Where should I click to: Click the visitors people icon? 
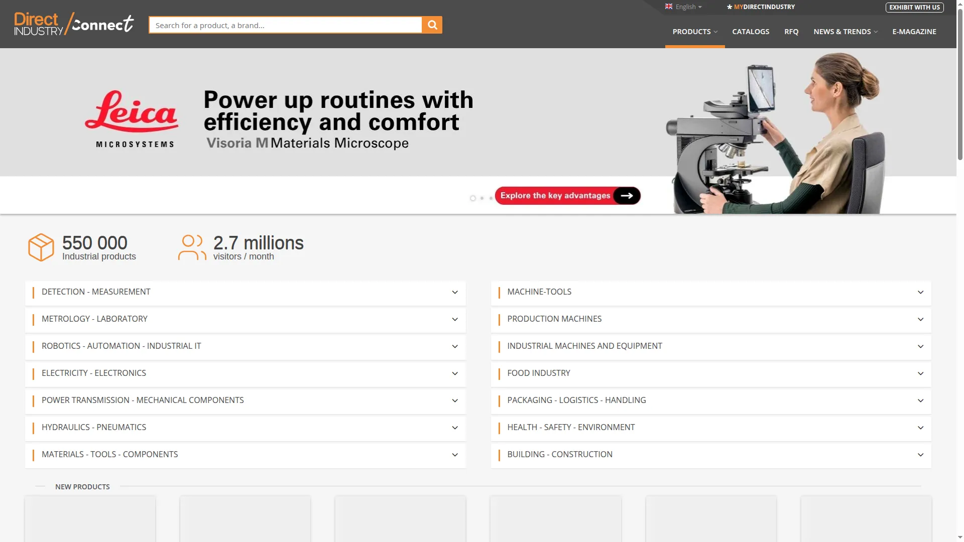click(192, 247)
